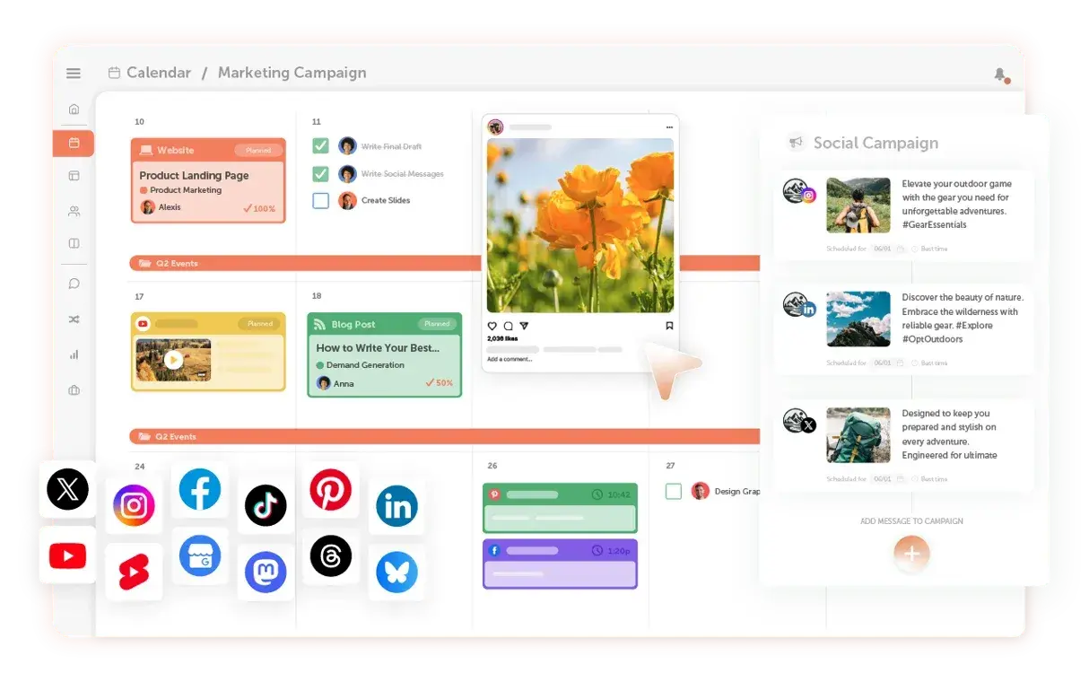Open the flower post three-dot menu

pyautogui.click(x=669, y=127)
